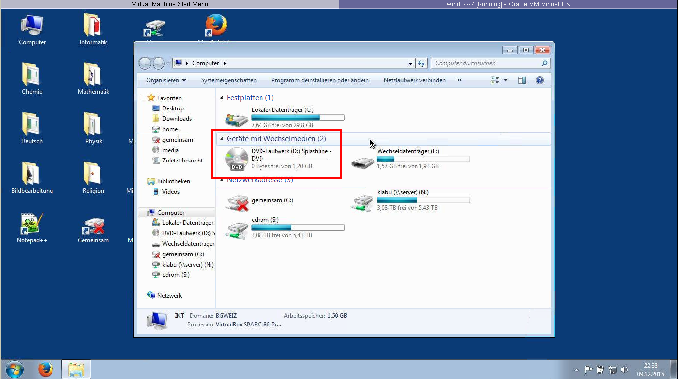Click the Computer durchsuchen search field
This screenshot has height=379, width=678.
[485, 63]
